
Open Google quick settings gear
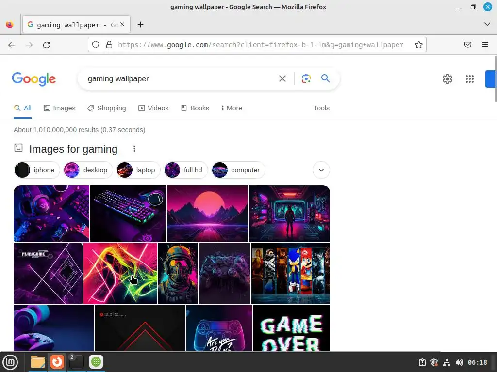pyautogui.click(x=447, y=79)
